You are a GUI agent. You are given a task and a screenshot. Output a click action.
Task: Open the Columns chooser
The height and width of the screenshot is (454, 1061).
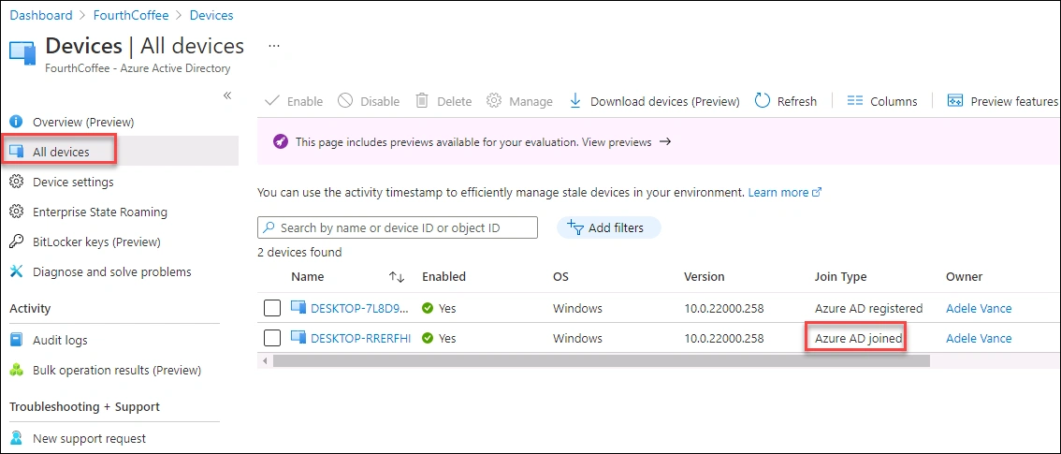pyautogui.click(x=882, y=101)
